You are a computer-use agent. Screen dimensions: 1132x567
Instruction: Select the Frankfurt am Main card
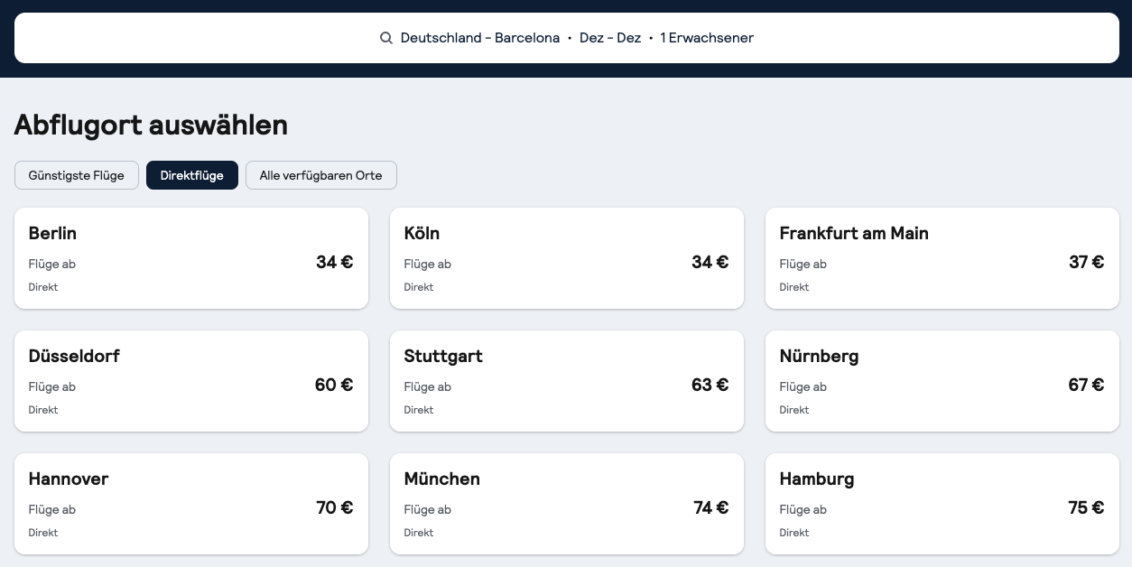(942, 258)
